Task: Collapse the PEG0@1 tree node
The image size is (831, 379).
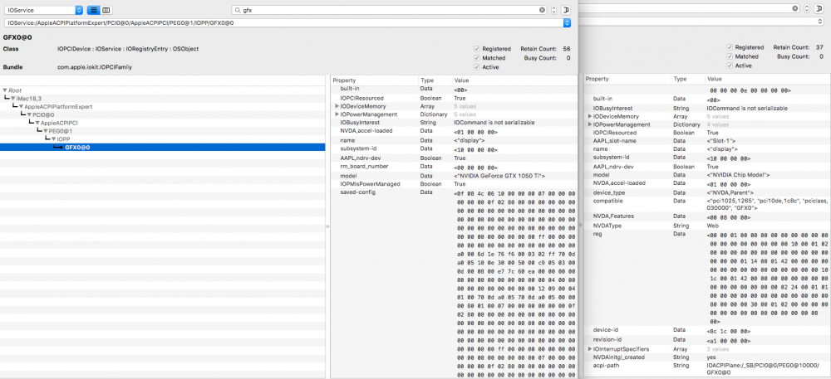Action: [46, 131]
